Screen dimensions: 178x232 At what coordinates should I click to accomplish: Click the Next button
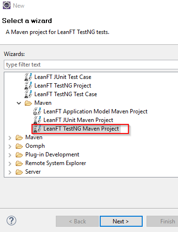coord(121,221)
